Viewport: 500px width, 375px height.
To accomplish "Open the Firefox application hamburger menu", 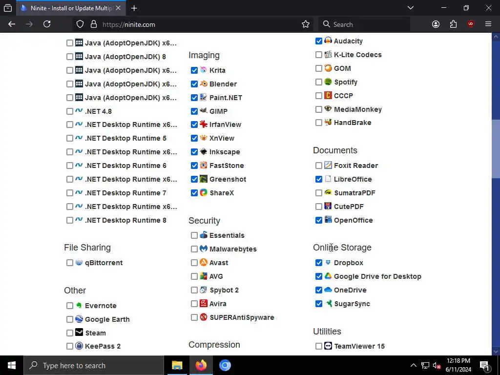I will click(488, 24).
